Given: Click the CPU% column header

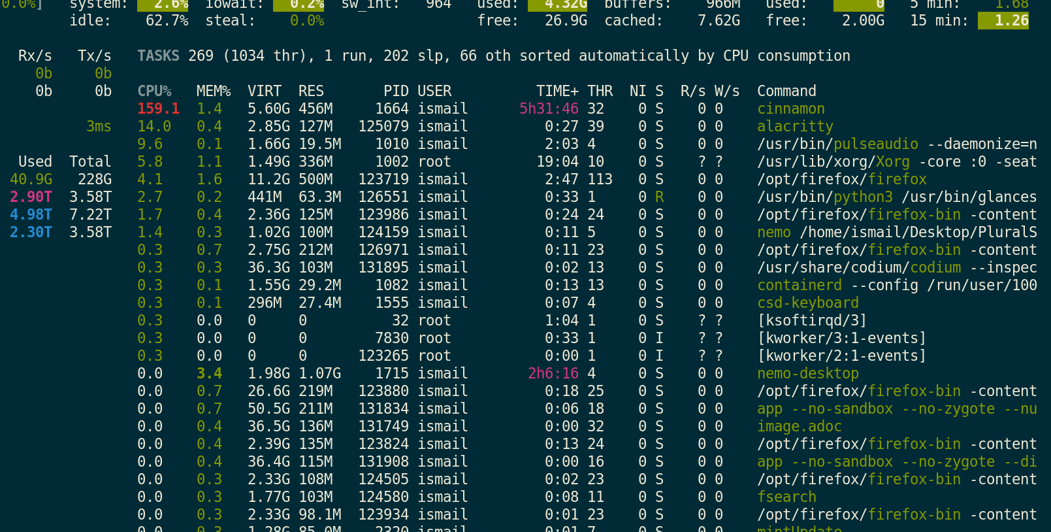Looking at the screenshot, I should [x=154, y=91].
